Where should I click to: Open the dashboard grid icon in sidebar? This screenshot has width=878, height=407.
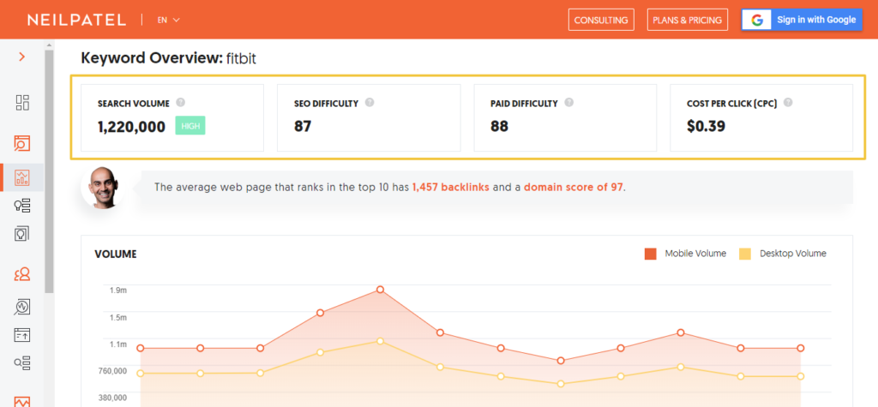pyautogui.click(x=22, y=103)
